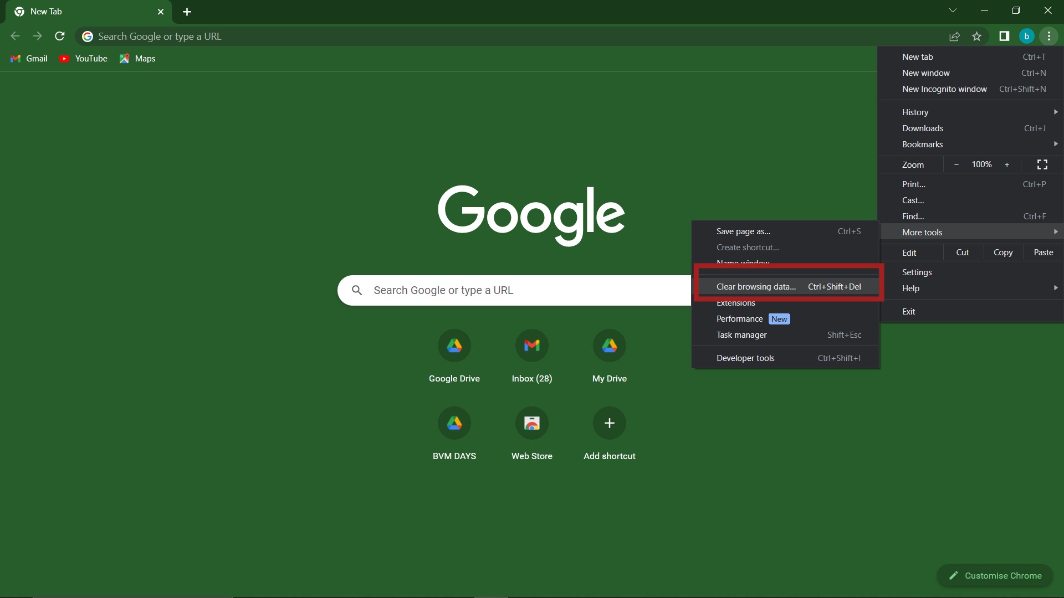Expand the History submenu
Screen dimensions: 1064x598
click(x=970, y=112)
